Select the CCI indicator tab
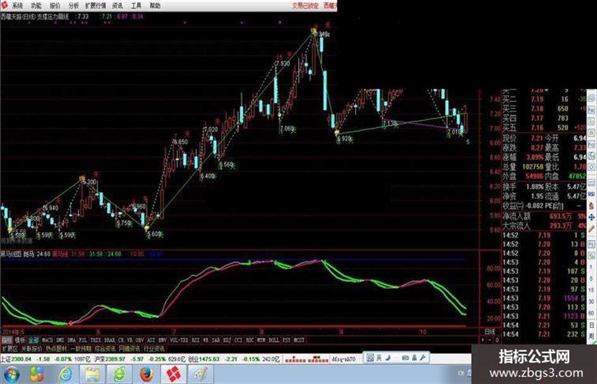Image resolution: width=597 pixels, height=384 pixels. pyautogui.click(x=238, y=340)
